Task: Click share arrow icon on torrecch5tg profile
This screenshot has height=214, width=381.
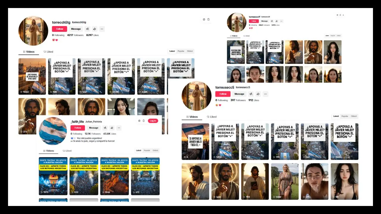Action: pyautogui.click(x=94, y=29)
